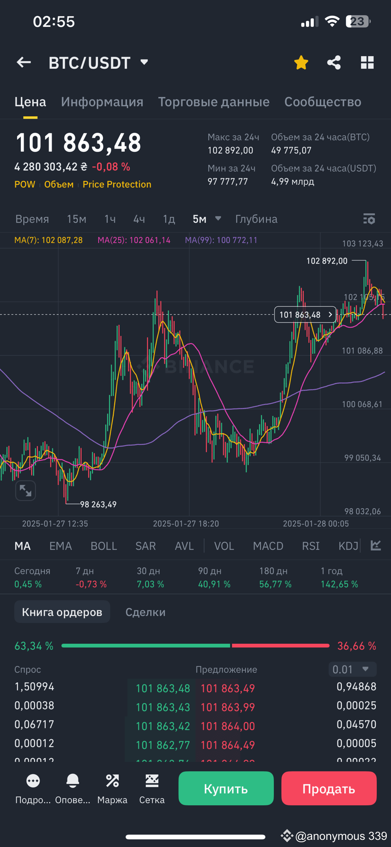Open the Grid bot icon

pyautogui.click(x=152, y=788)
